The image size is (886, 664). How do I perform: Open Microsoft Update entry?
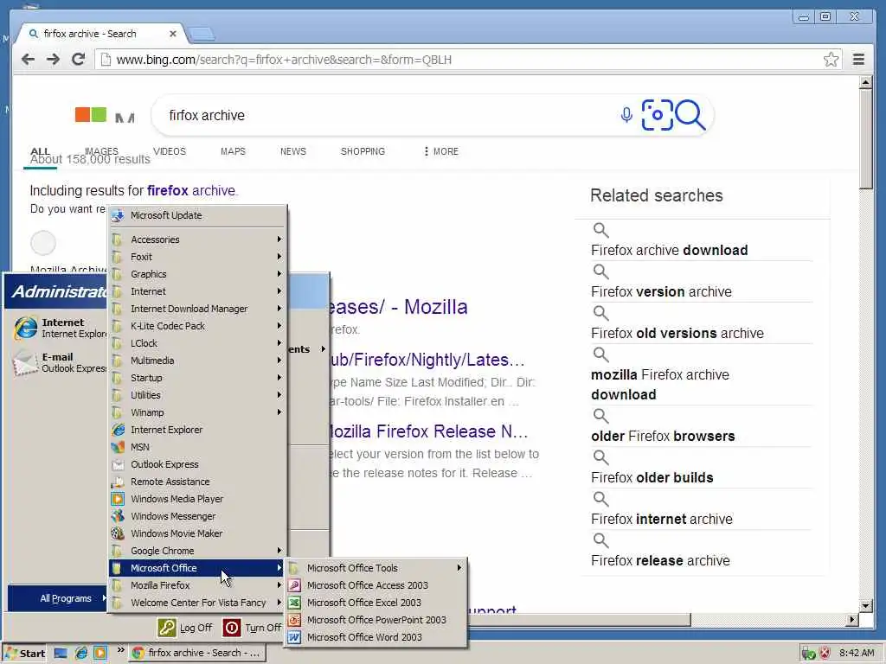coord(198,215)
